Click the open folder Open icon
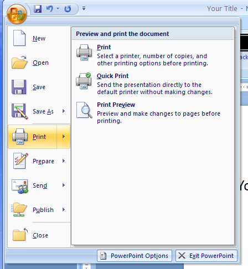 coord(19,63)
